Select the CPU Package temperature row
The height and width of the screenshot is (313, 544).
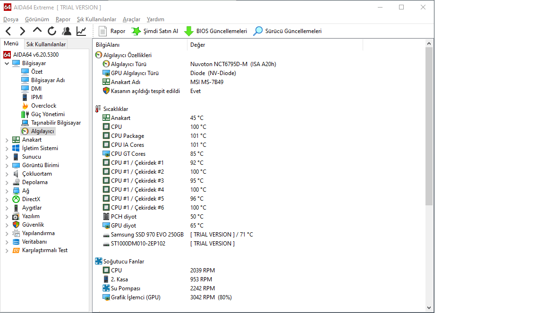click(154, 136)
